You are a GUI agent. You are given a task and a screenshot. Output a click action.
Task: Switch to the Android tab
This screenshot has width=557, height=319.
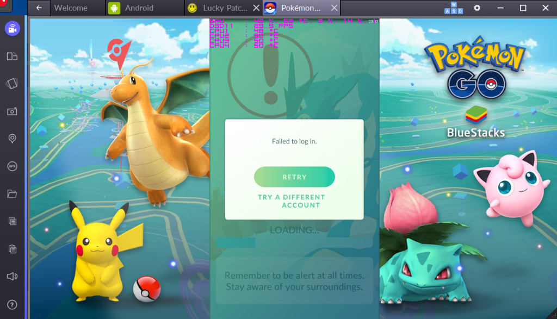click(145, 8)
